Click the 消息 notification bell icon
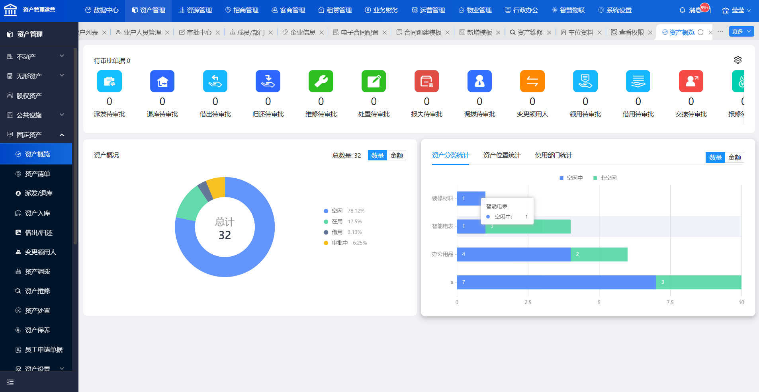This screenshot has height=392, width=759. point(682,10)
